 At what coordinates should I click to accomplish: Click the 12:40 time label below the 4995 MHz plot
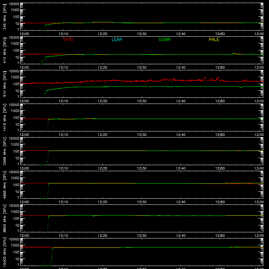coord(181,202)
